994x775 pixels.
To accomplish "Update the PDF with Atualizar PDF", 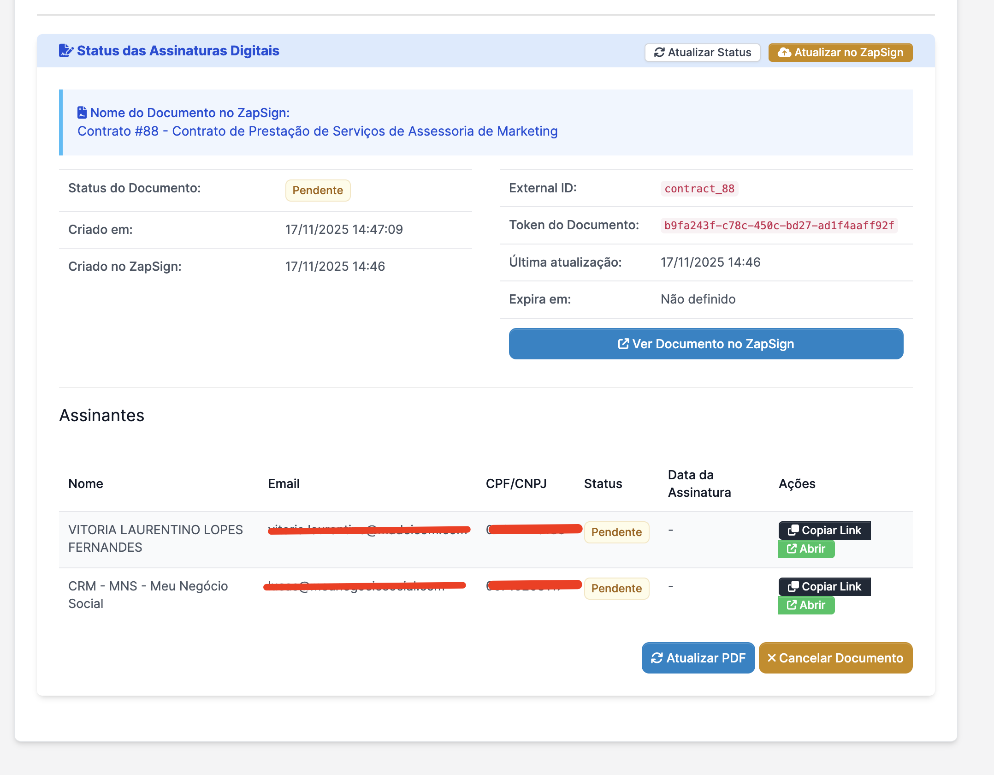I will click(698, 658).
